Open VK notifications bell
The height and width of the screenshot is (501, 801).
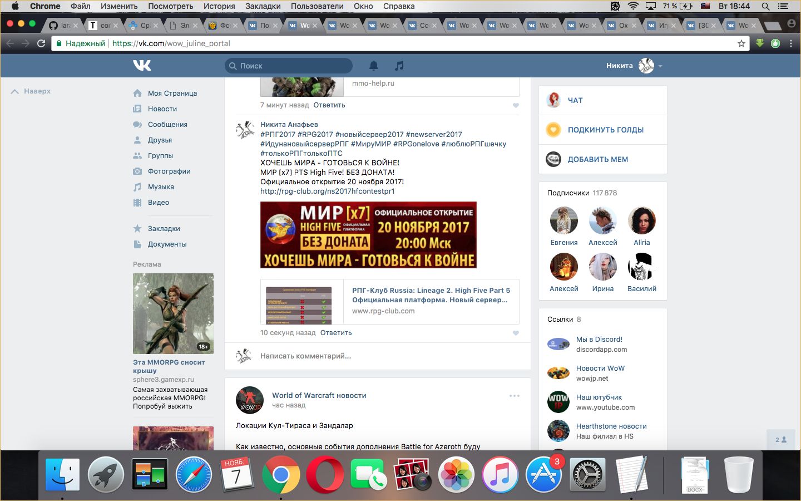pyautogui.click(x=374, y=66)
